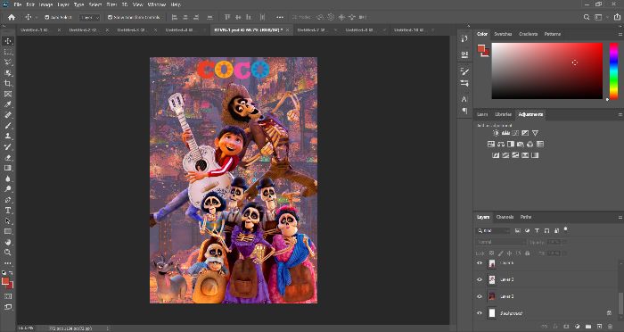Toggle layer filtering switch on or off
624x332 pixels.
pos(565,229)
